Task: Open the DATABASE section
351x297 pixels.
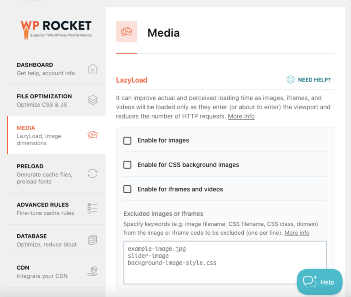Action: (57, 240)
